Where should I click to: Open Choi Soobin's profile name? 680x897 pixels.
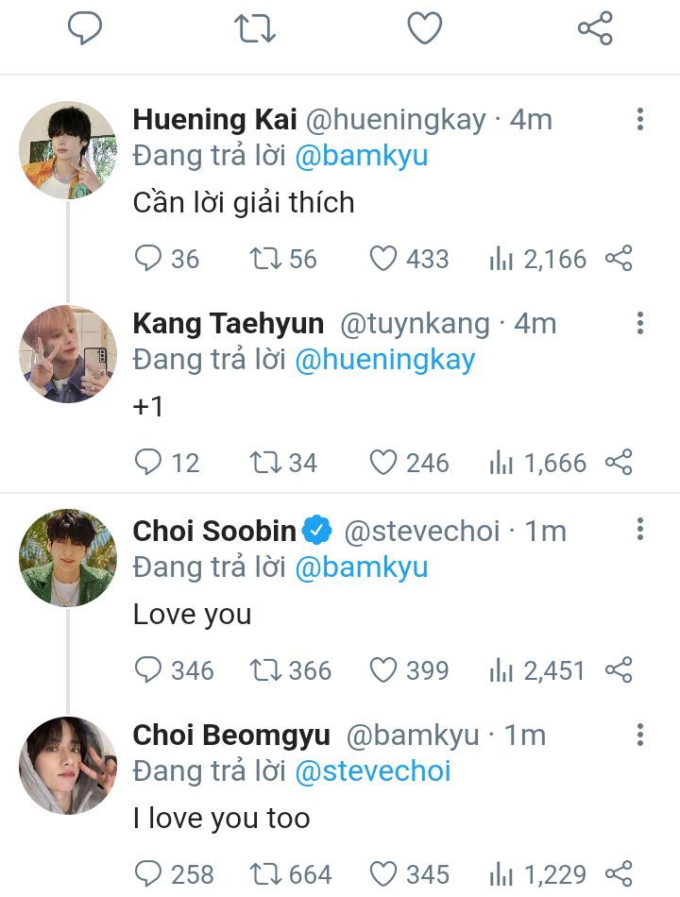(214, 531)
